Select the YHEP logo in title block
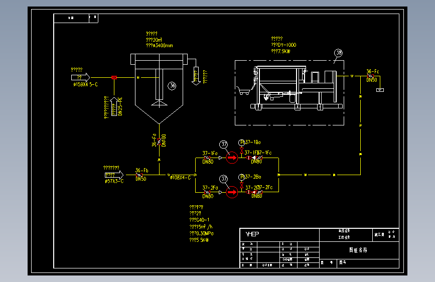 coord(252,234)
